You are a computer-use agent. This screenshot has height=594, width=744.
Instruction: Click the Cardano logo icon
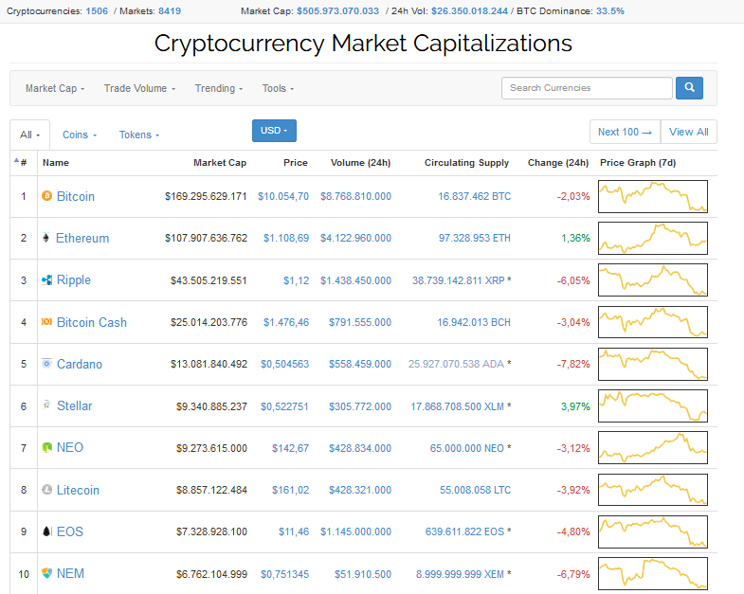47,364
